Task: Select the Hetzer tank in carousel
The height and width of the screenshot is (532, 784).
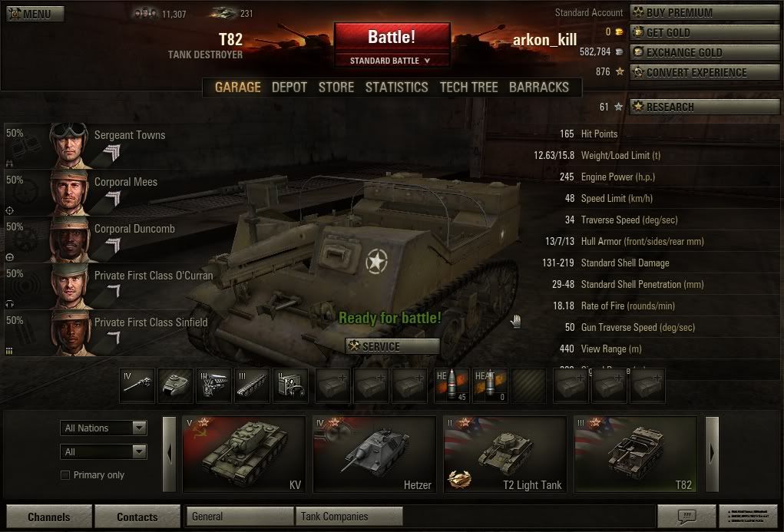Action: click(374, 454)
